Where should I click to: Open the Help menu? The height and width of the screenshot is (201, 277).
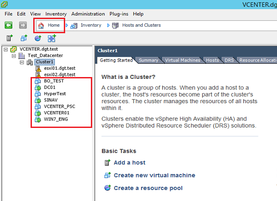click(x=138, y=14)
